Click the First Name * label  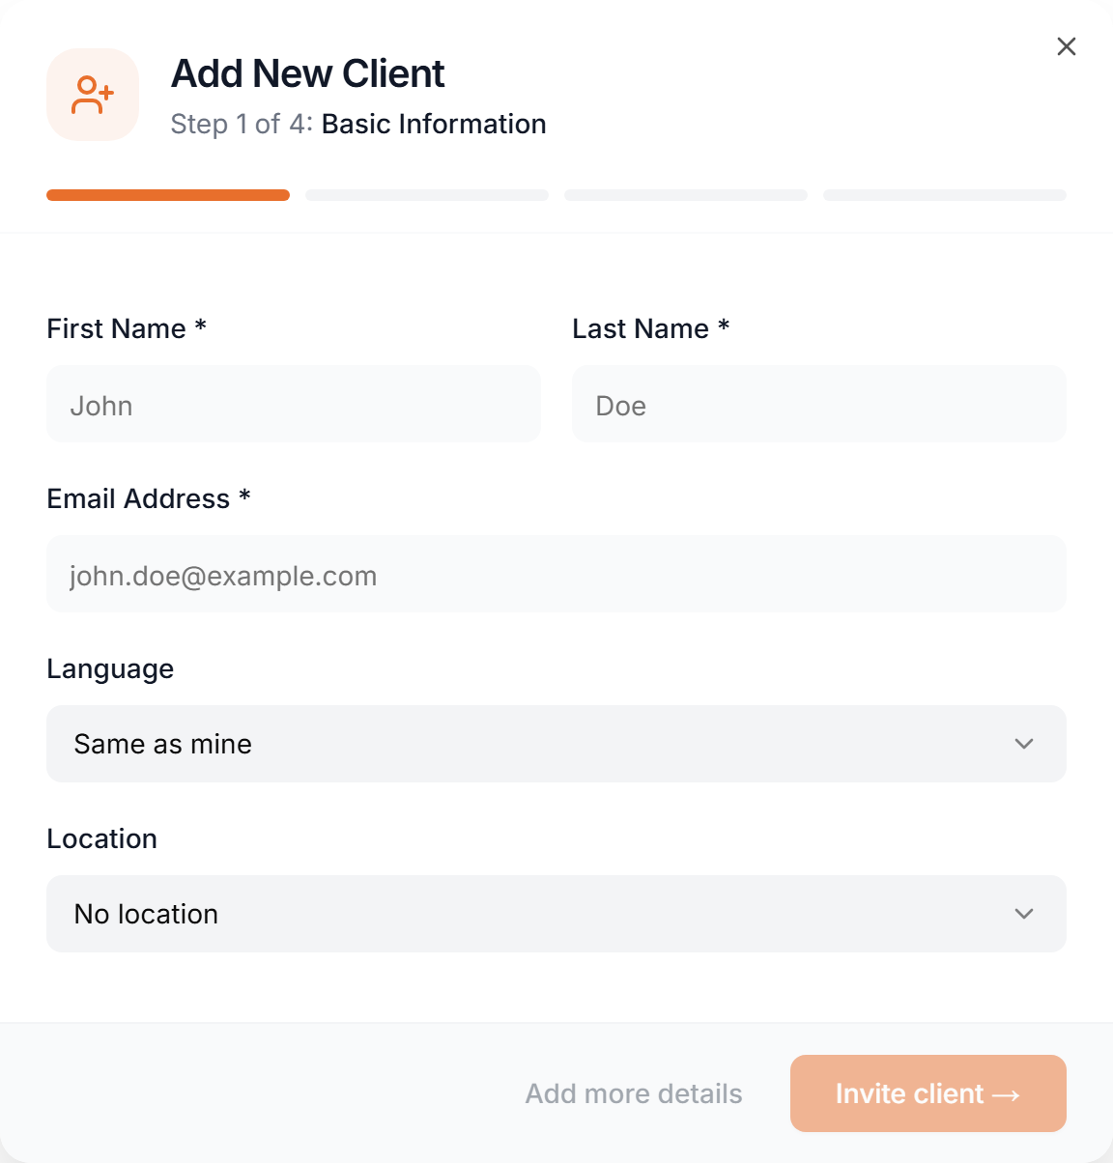(127, 328)
